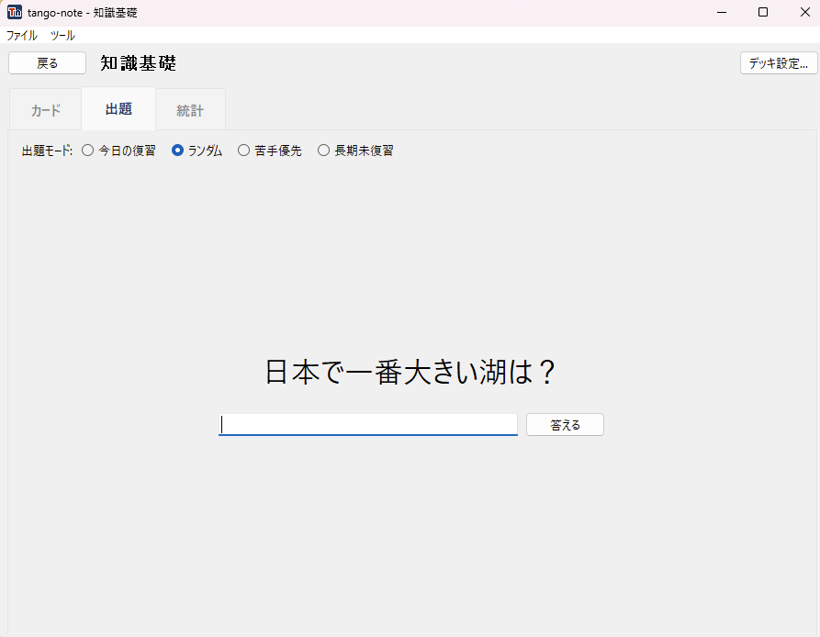Focus the answer input field
This screenshot has width=820, height=637.
(x=368, y=424)
